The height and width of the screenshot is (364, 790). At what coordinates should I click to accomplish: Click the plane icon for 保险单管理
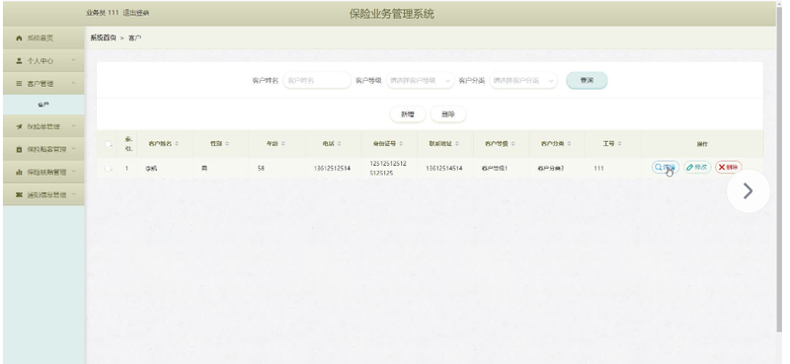pyautogui.click(x=19, y=126)
